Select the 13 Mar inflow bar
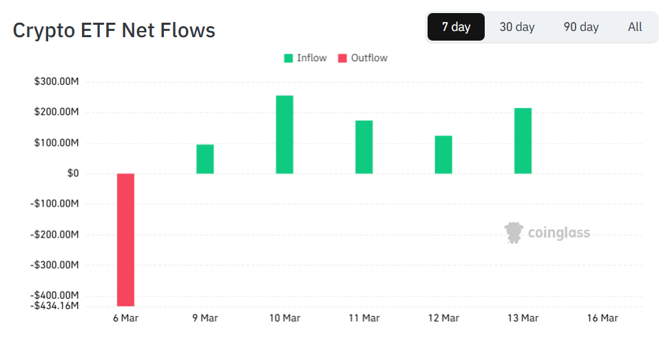 point(523,140)
